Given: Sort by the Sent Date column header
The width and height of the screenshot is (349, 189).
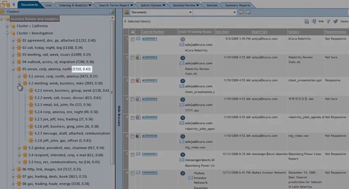Looking at the screenshot, I should [222, 32].
